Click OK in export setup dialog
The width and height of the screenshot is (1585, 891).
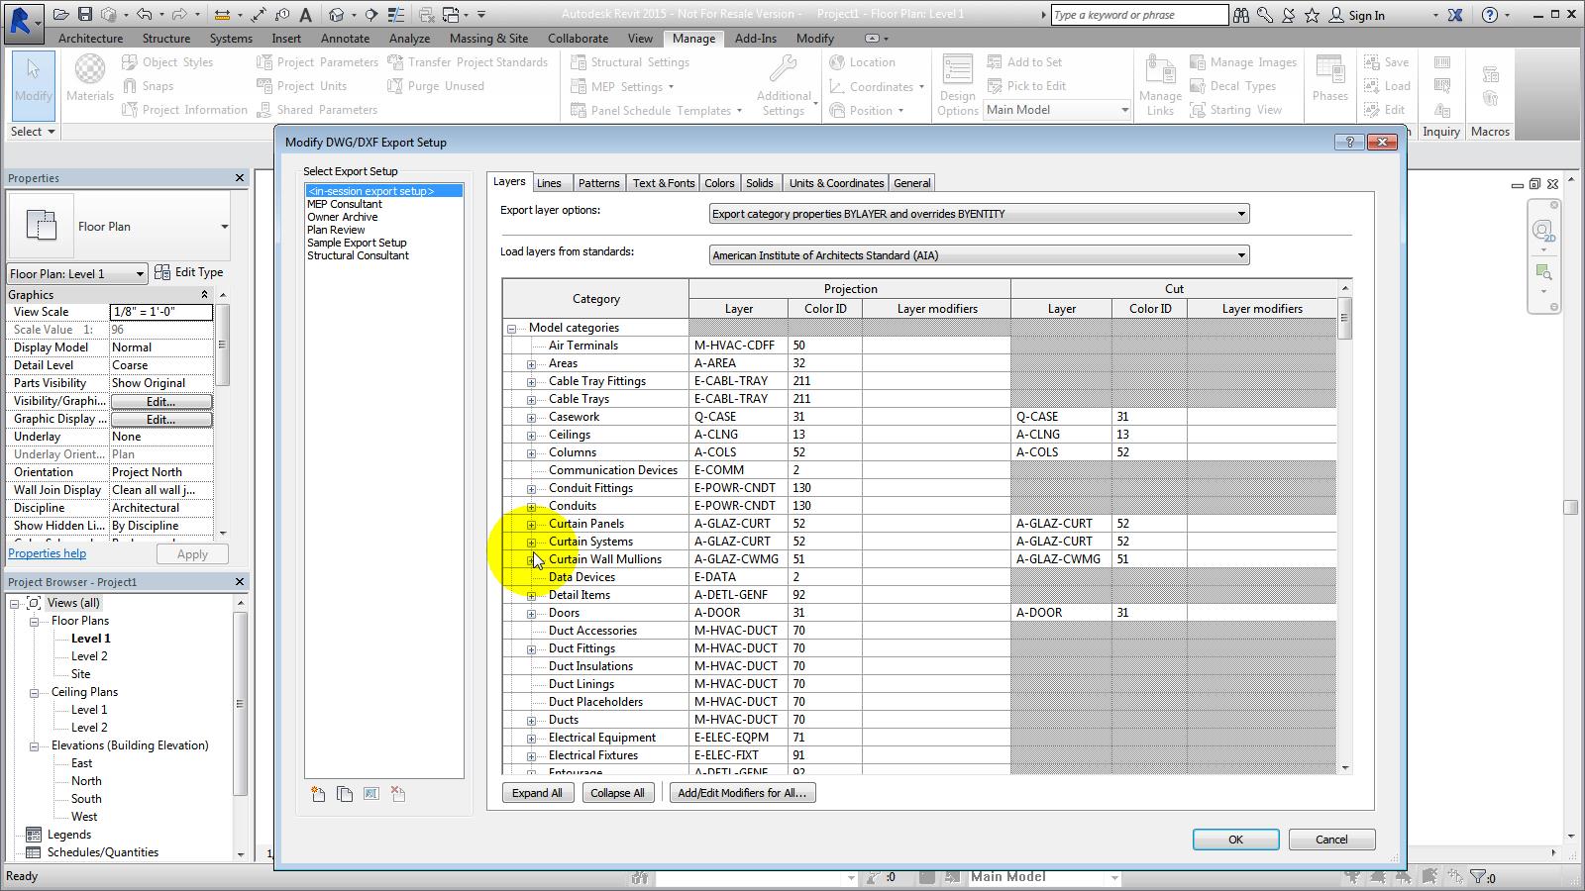pos(1235,840)
